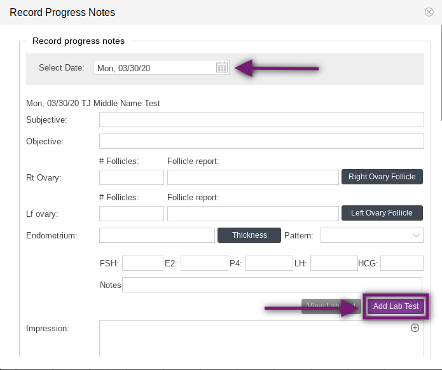Screen dimensions: 442x370
Task: Focus Lf ovary follicle report field
Action: click(x=252, y=214)
